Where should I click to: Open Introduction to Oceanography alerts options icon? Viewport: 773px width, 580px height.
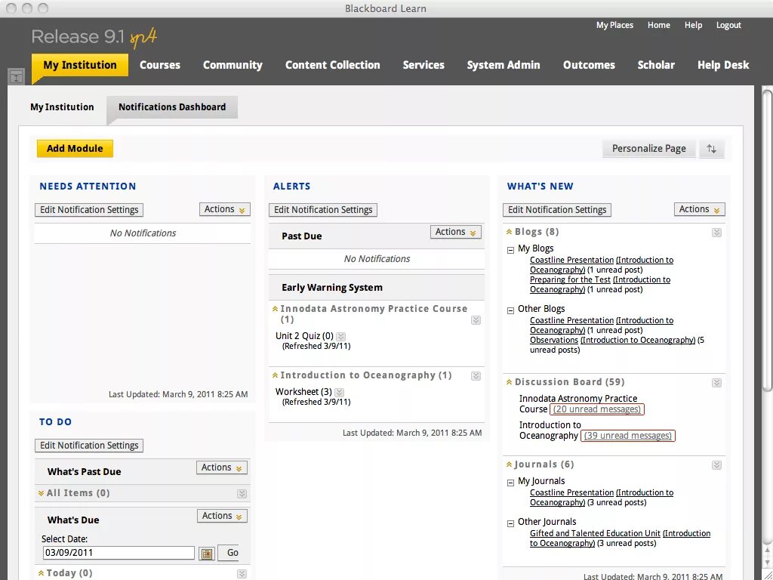tap(476, 376)
